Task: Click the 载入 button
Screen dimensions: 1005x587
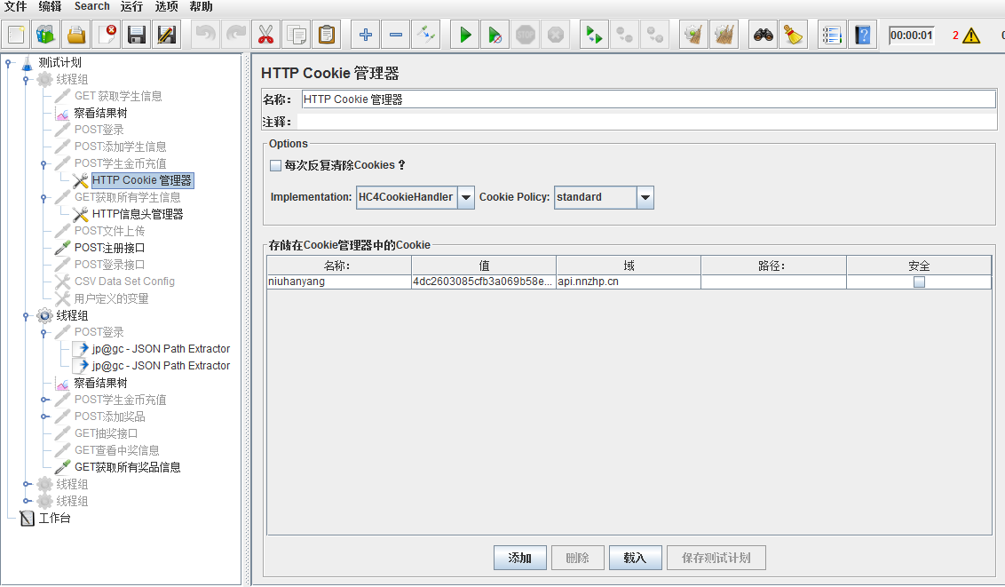Action: (x=634, y=558)
